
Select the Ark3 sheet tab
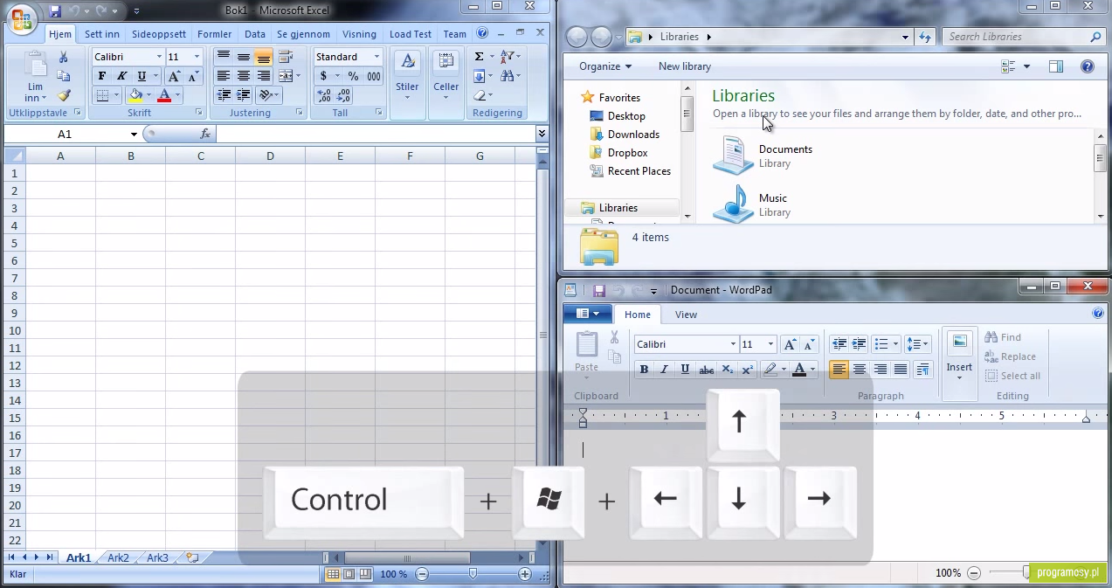click(x=157, y=557)
